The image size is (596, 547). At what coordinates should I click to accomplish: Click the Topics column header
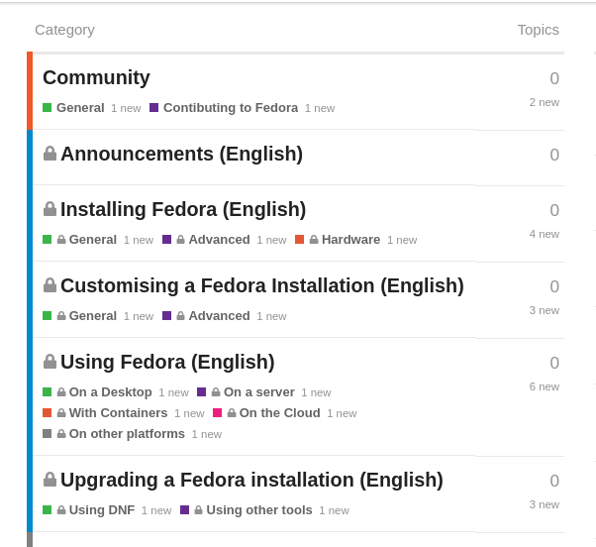538,30
